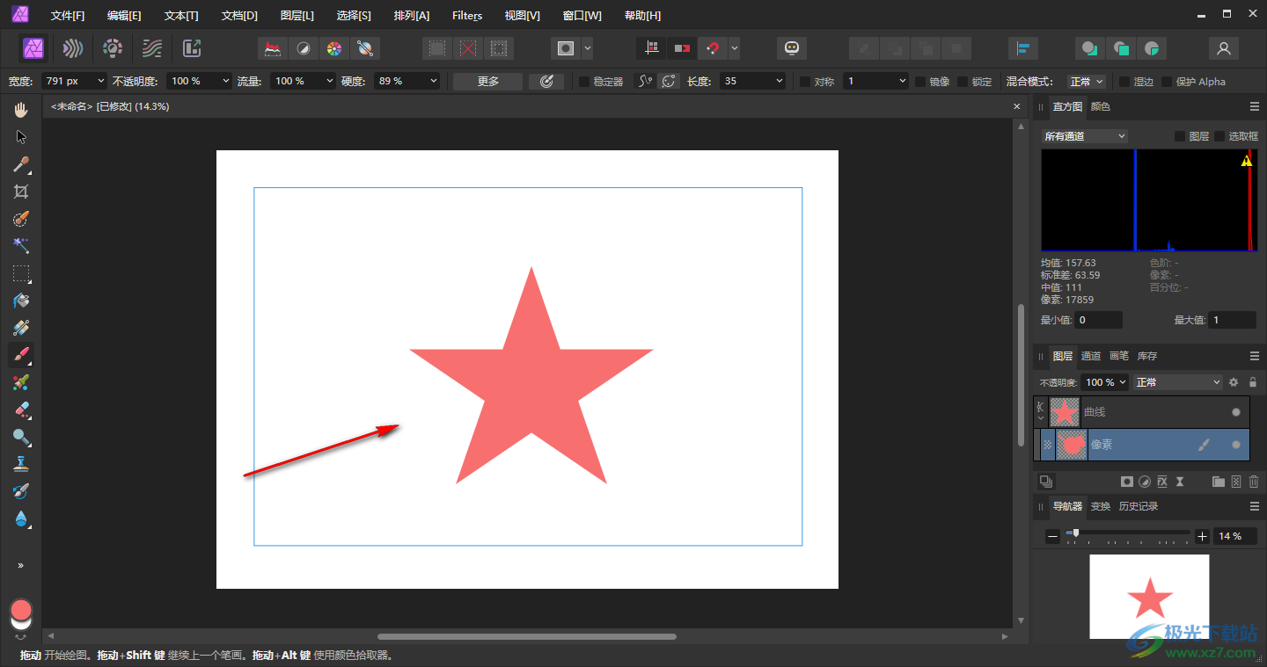
Task: Select the Selection Brush tool
Action: coord(21,219)
